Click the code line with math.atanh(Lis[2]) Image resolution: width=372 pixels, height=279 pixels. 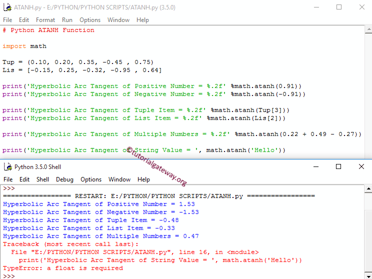144,118
